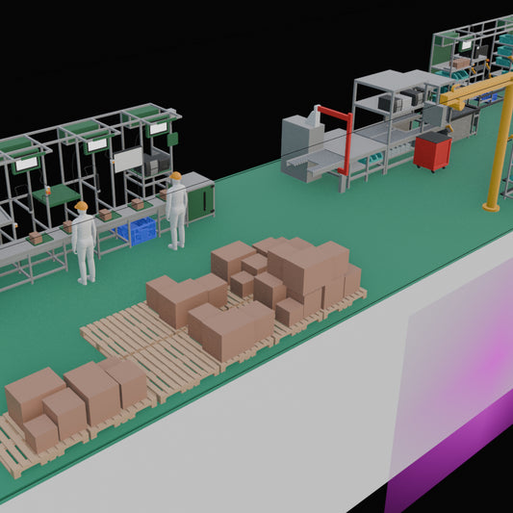Screen dimensions: 513x513
Task: Select the boxes on the nearest pallet
Action: click(x=76, y=403)
